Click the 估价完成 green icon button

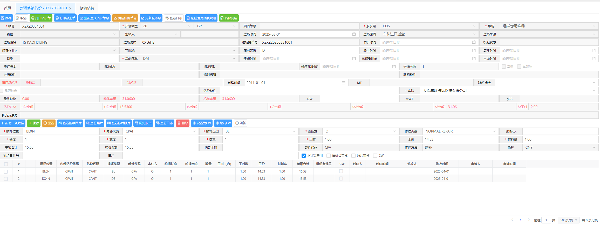229,18
